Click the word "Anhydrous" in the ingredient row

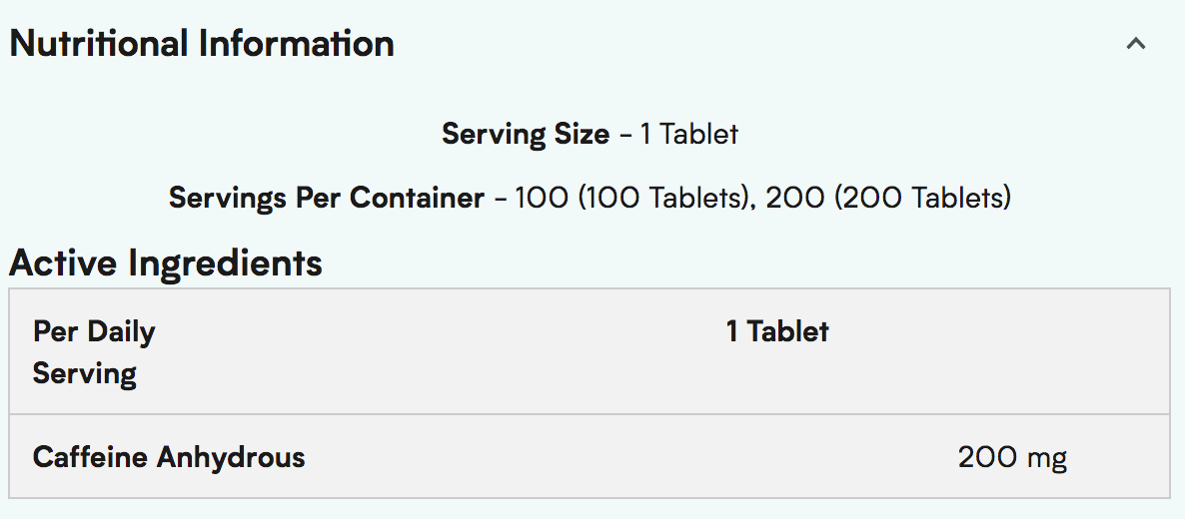point(231,458)
